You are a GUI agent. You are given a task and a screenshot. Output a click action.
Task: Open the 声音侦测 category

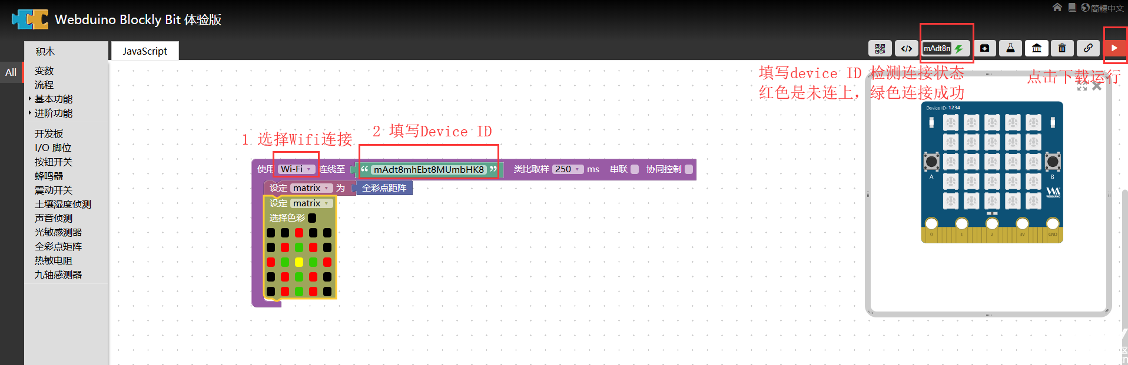54,218
